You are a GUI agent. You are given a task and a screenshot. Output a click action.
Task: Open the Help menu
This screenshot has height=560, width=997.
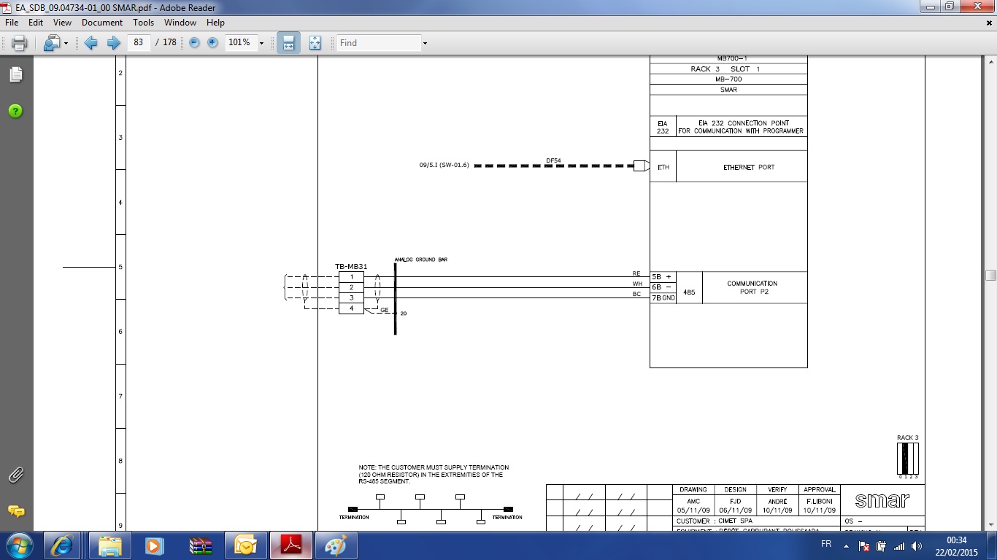pos(215,23)
